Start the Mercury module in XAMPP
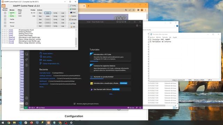Image resolution: width=223 pixels, height=125 pixels. 40,23
